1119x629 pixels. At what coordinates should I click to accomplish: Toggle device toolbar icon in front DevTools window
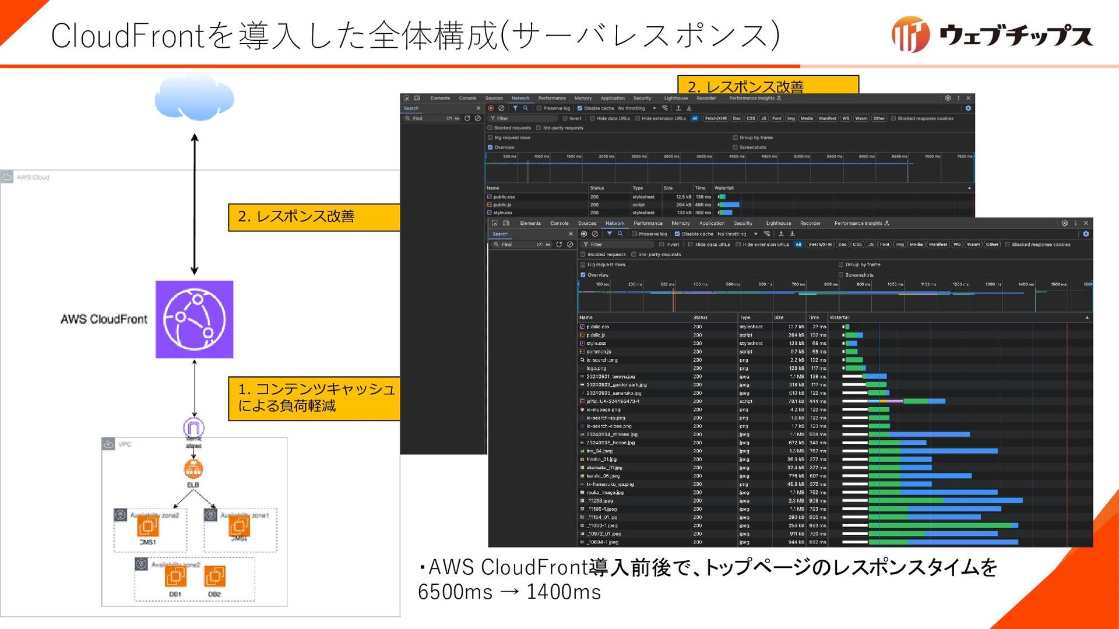tap(506, 224)
